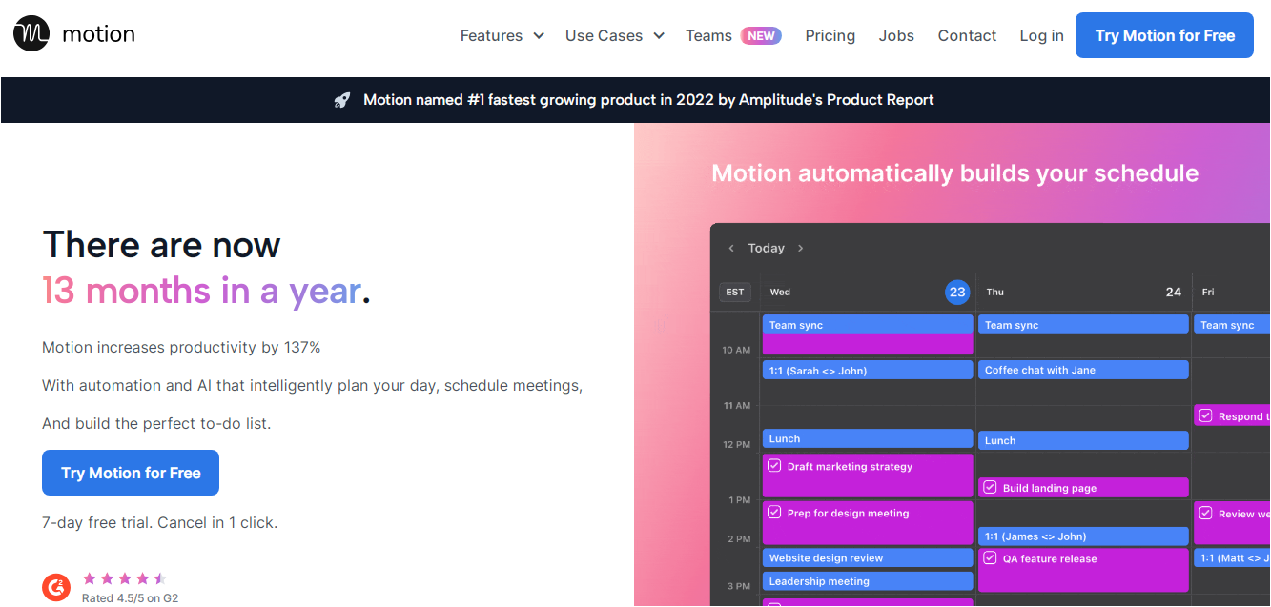Mark QA feature release task complete
1271x607 pixels.
991,558
